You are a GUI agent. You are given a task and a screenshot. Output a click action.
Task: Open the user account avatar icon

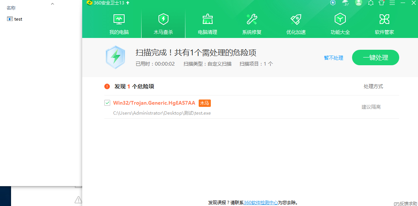tap(359, 3)
